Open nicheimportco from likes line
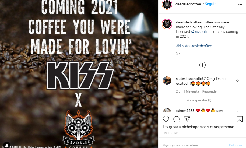This screenshot has height=148, width=246. (x=194, y=127)
